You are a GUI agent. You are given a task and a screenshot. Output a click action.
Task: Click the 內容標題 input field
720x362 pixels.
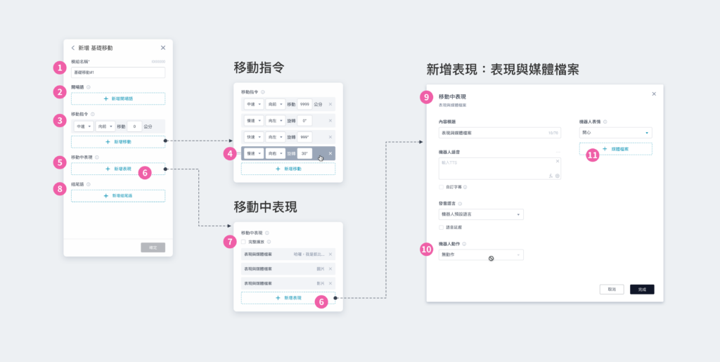500,133
